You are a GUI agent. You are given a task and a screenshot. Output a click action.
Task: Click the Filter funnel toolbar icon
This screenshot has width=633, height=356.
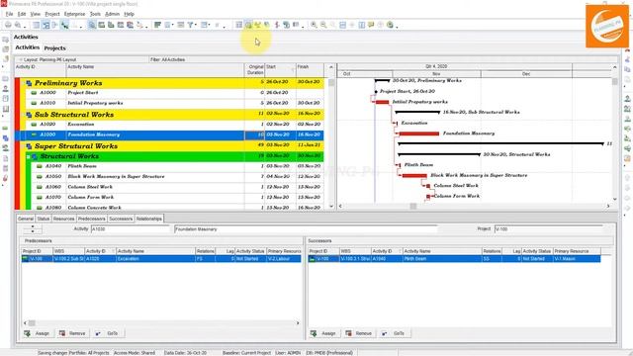[190, 25]
